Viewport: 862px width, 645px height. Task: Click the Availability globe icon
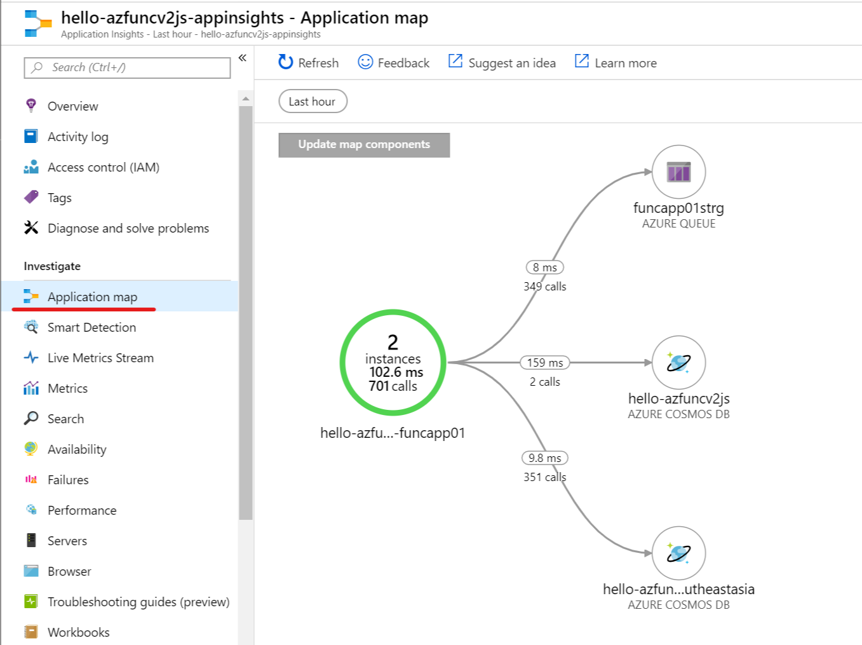[x=30, y=449]
